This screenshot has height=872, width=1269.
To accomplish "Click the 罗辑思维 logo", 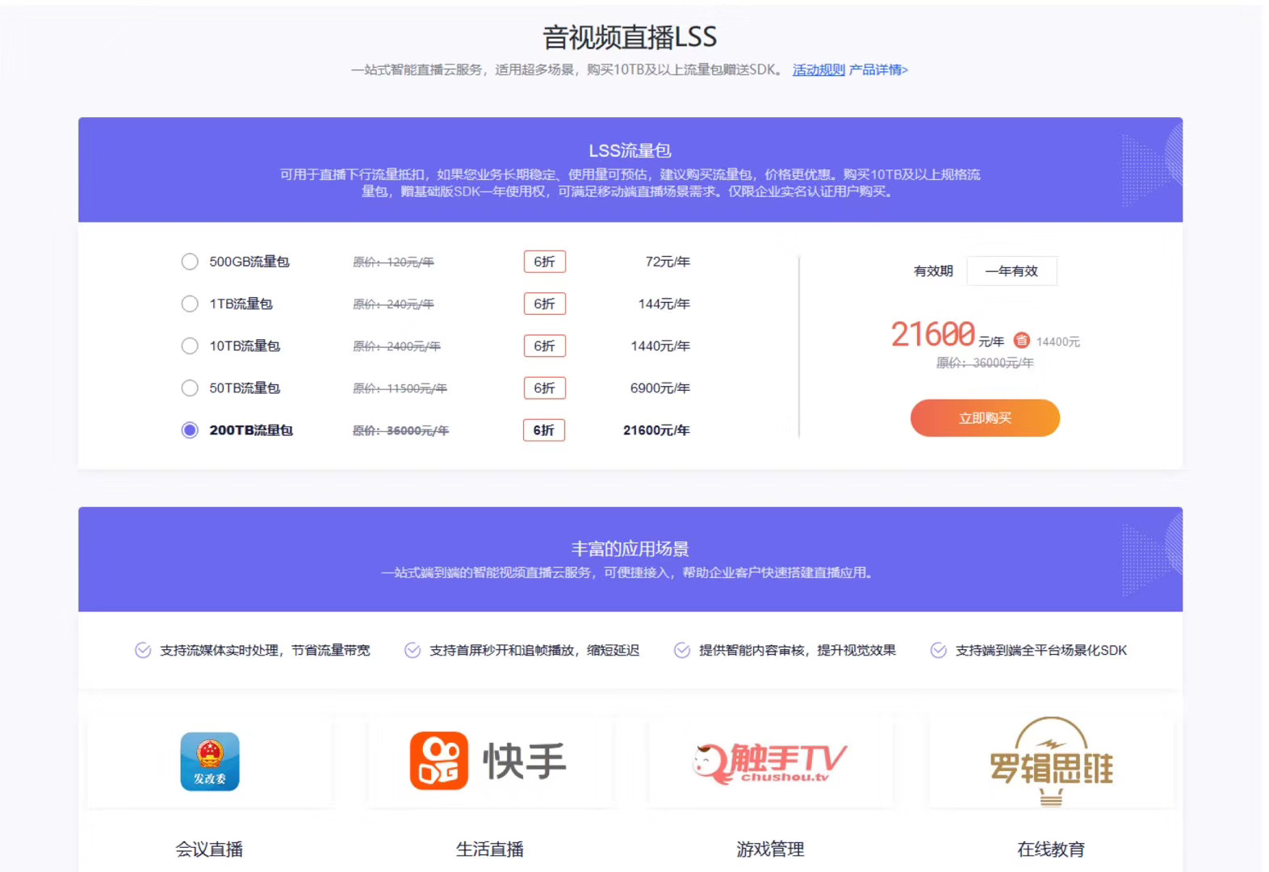I will click(1051, 763).
